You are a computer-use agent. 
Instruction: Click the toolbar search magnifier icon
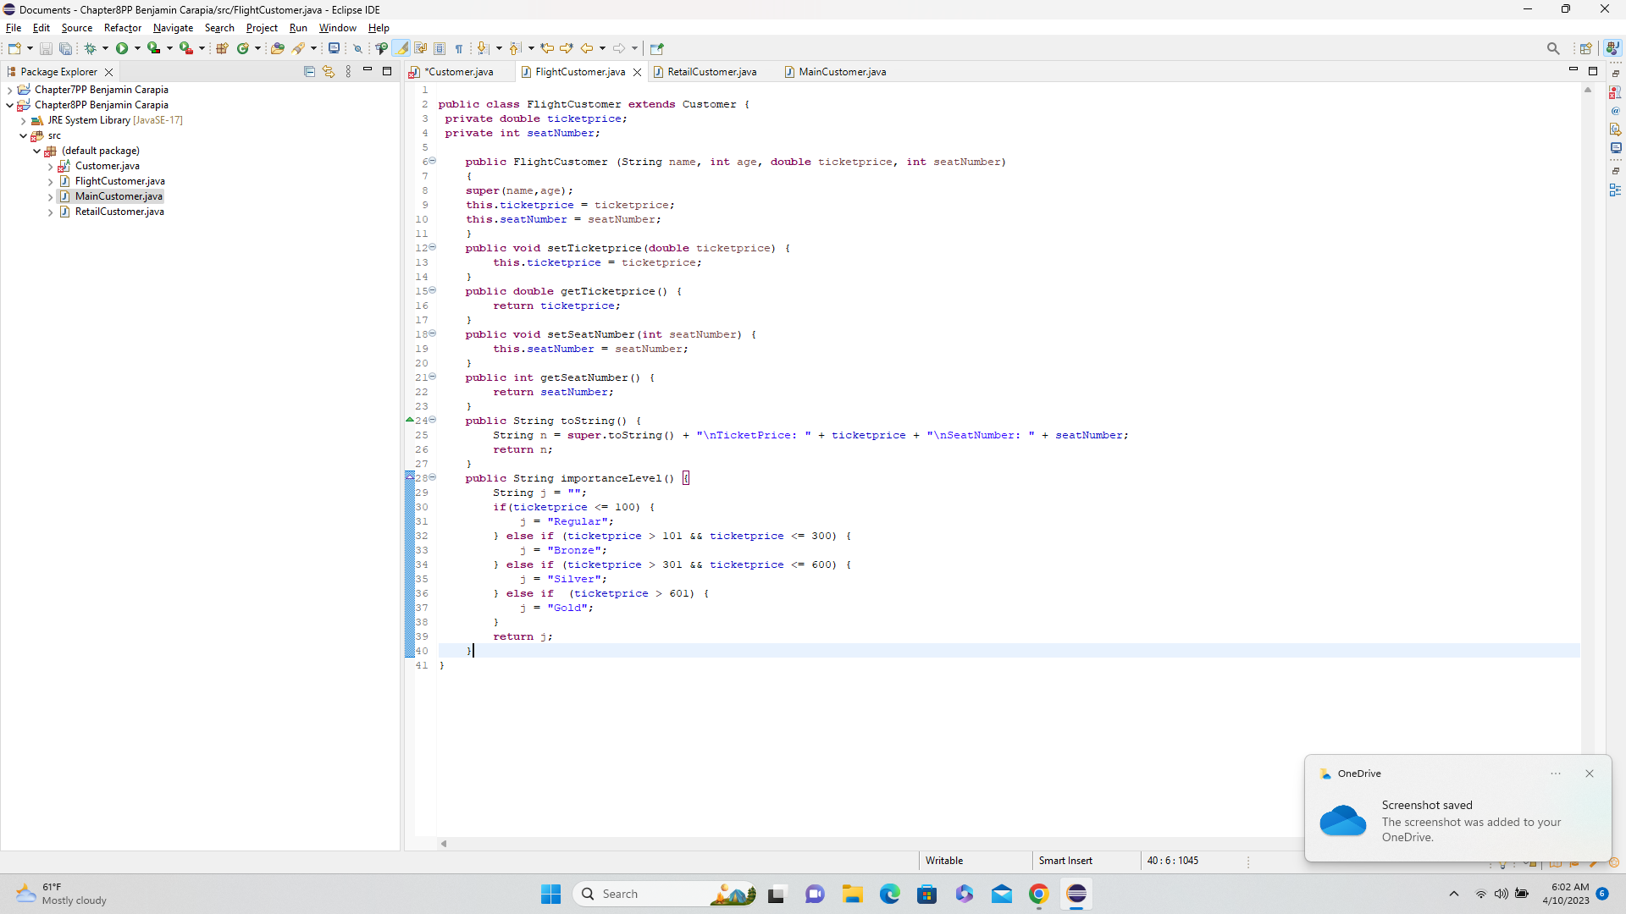1552,48
